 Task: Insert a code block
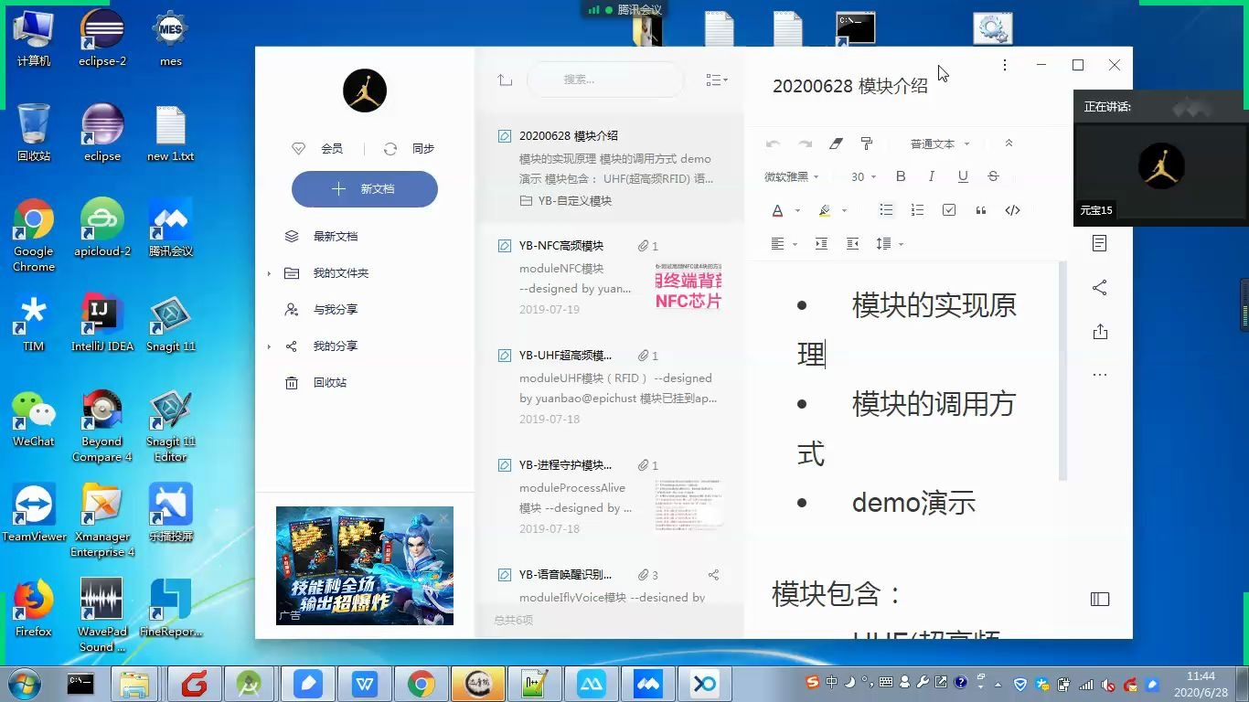point(1012,210)
